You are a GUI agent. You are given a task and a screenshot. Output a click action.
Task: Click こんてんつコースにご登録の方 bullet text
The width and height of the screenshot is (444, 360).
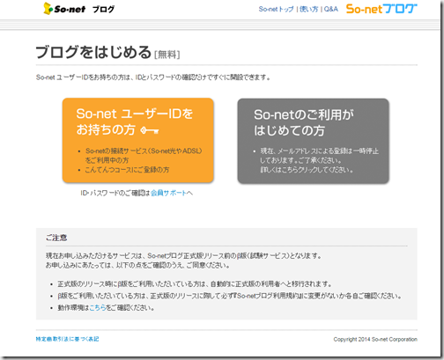tap(127, 170)
